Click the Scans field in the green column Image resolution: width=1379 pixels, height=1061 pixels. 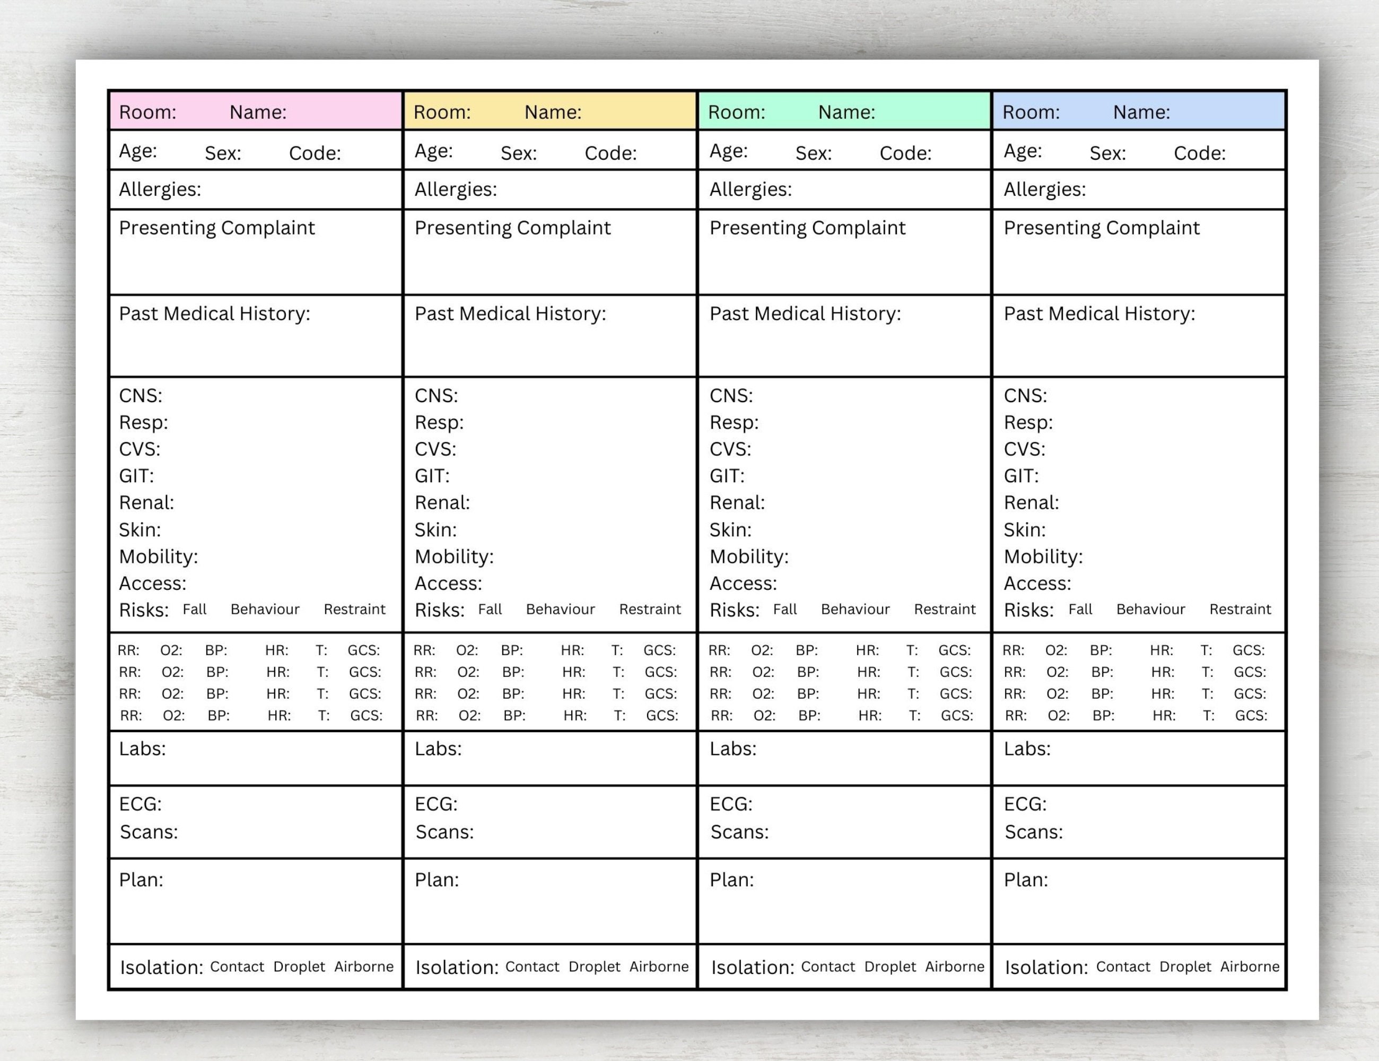click(739, 832)
